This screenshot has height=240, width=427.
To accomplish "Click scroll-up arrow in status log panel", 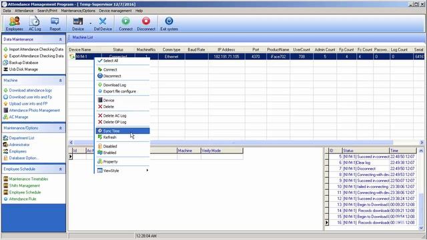I will (421, 151).
